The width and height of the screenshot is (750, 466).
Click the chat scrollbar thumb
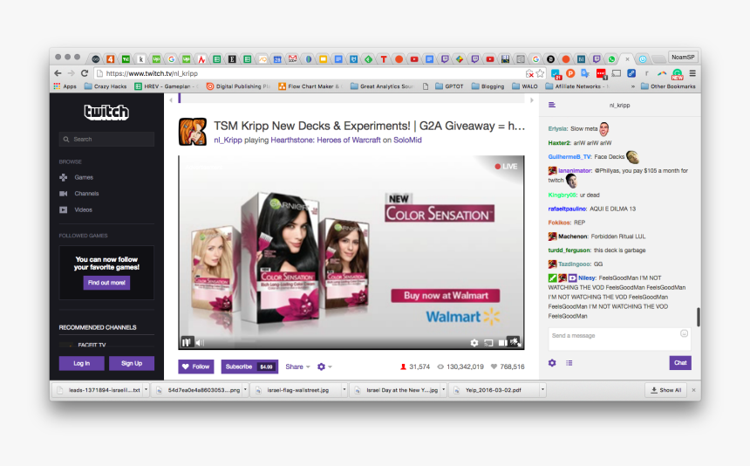(699, 317)
